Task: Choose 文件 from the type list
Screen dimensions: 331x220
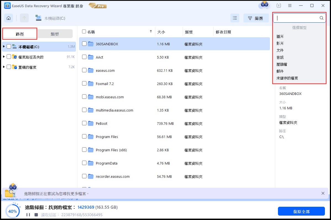Action: pyautogui.click(x=280, y=51)
